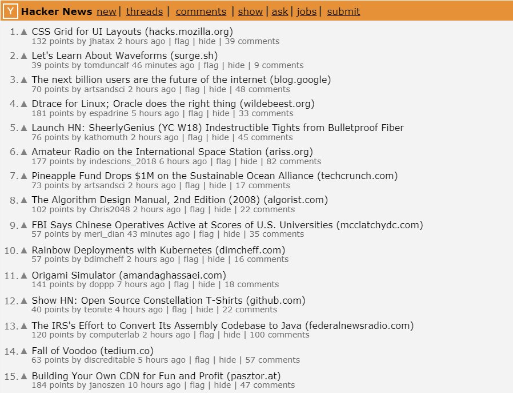Viewport: 513px width, 393px height.
Task: Open the Origami Simulator link
Action: coord(74,275)
